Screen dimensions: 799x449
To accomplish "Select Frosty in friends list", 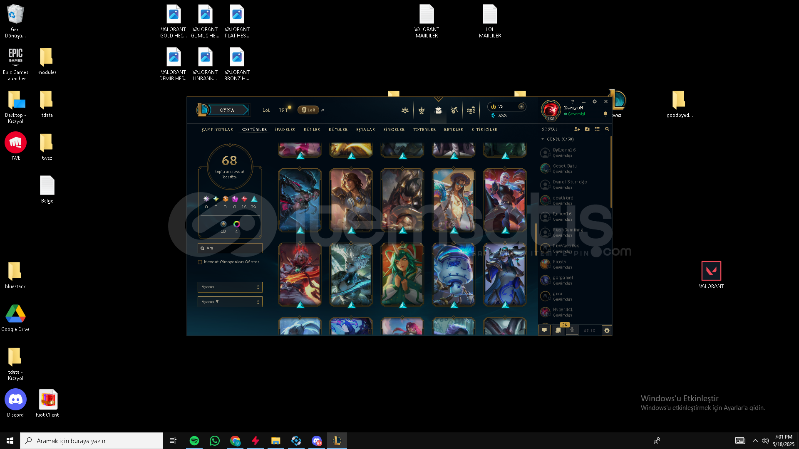I will [574, 264].
